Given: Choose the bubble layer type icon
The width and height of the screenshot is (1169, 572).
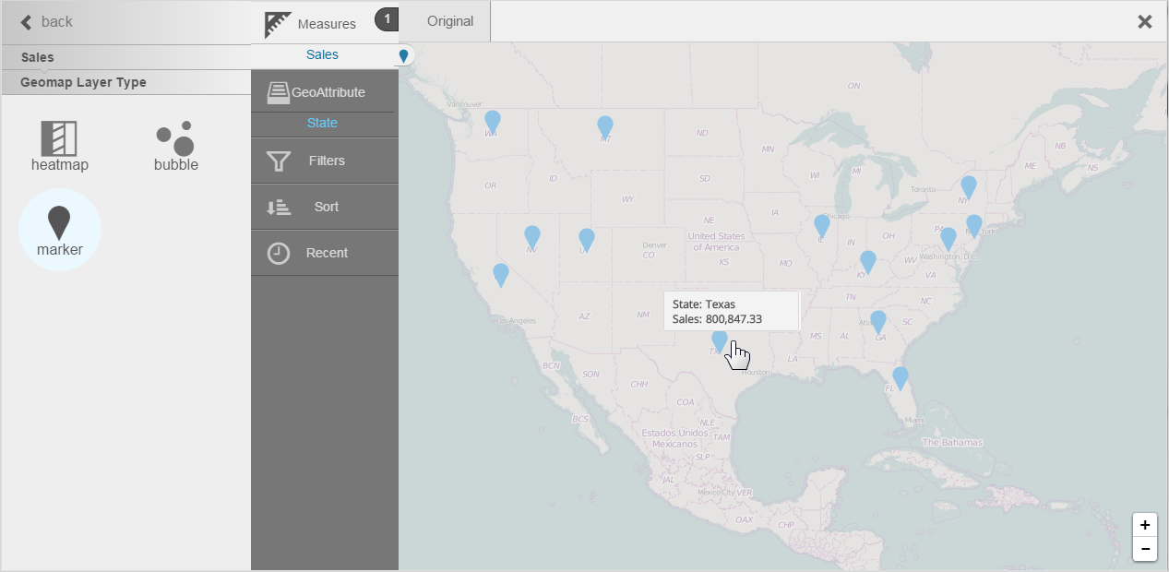Looking at the screenshot, I should 175,139.
